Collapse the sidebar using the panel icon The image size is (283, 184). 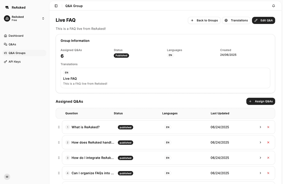[x=56, y=6]
